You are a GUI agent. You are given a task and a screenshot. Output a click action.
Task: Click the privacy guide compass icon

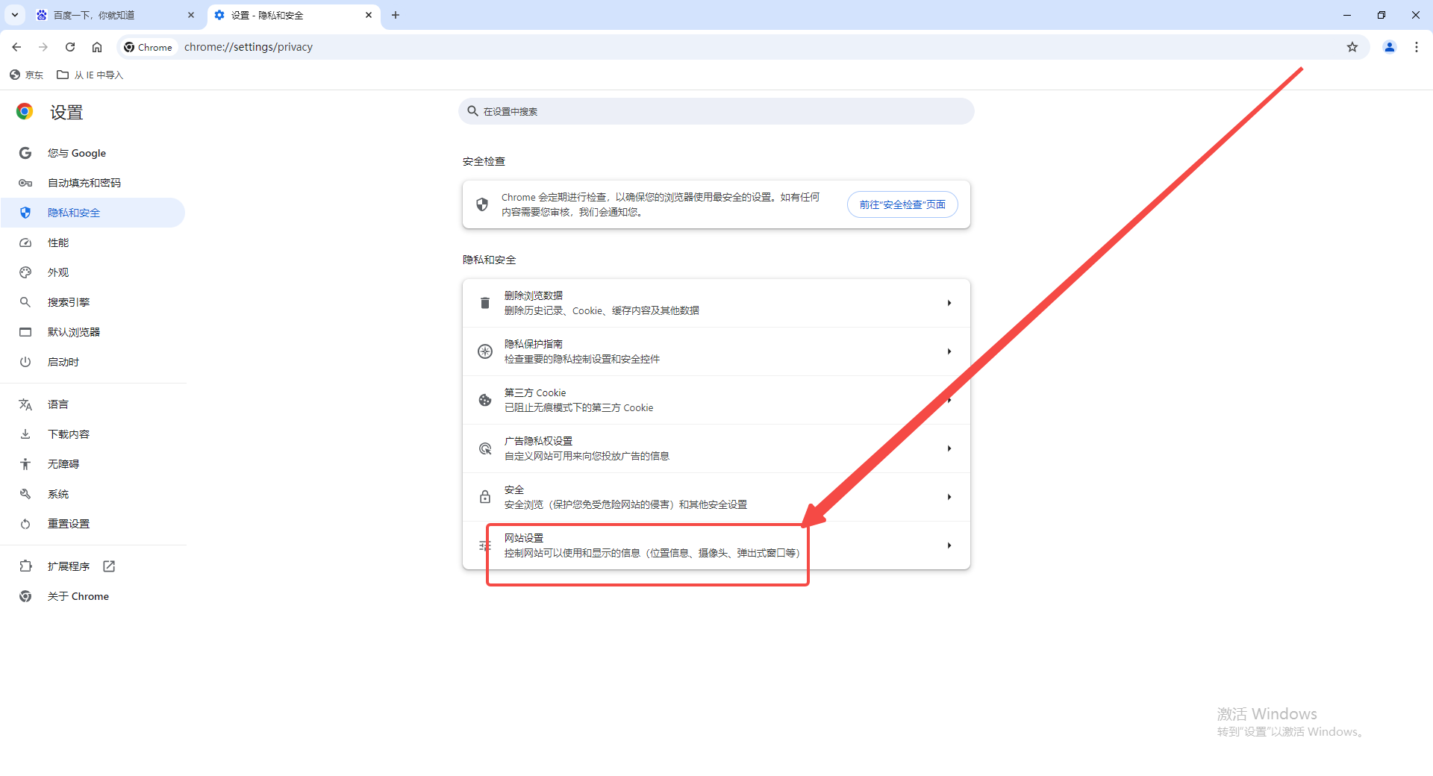coord(485,351)
